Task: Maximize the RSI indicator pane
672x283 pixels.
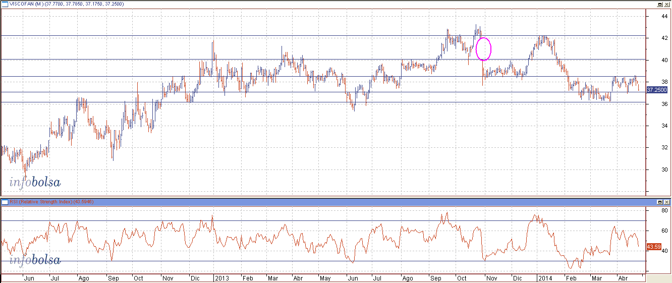Action: 659,202
